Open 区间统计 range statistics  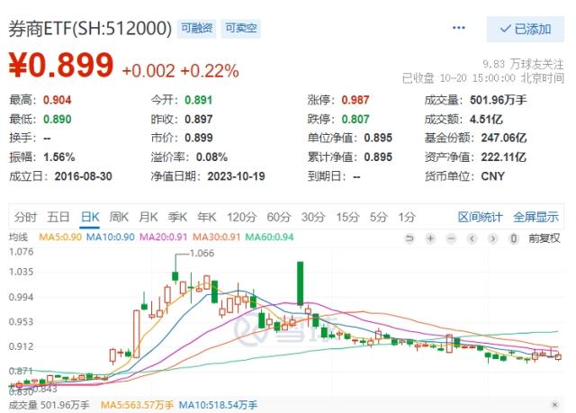[480, 217]
